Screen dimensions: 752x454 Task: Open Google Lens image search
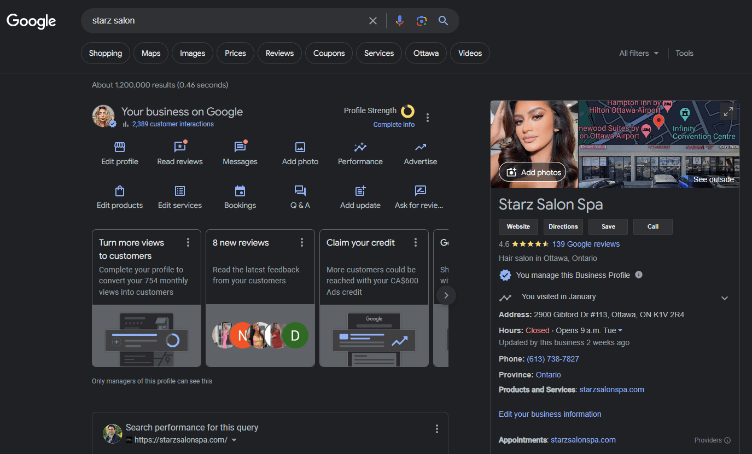tap(421, 21)
